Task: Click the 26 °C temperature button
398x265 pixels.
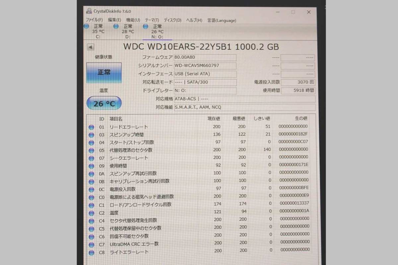Action: pyautogui.click(x=104, y=104)
